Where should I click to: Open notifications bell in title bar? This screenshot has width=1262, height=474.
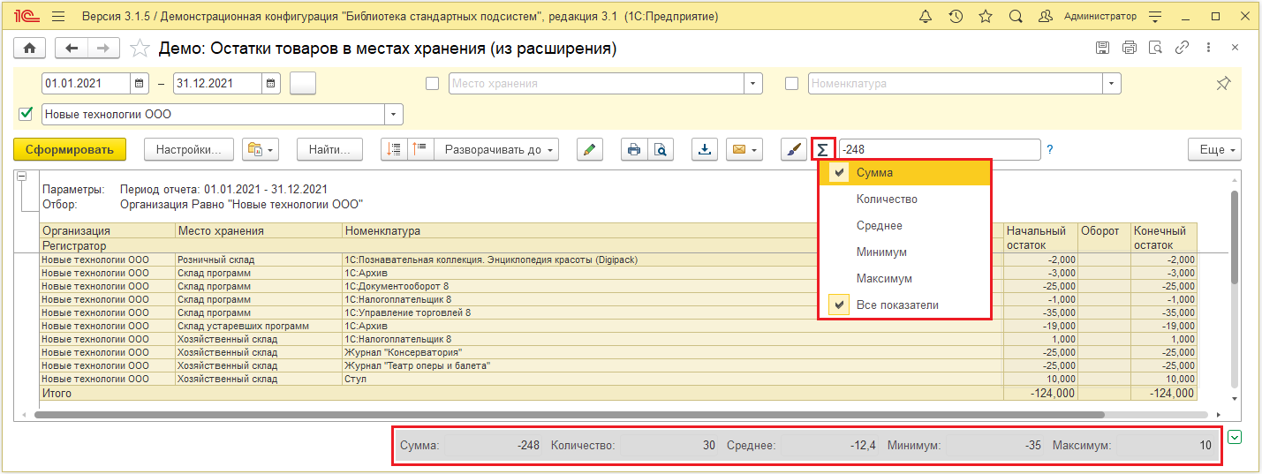click(926, 17)
